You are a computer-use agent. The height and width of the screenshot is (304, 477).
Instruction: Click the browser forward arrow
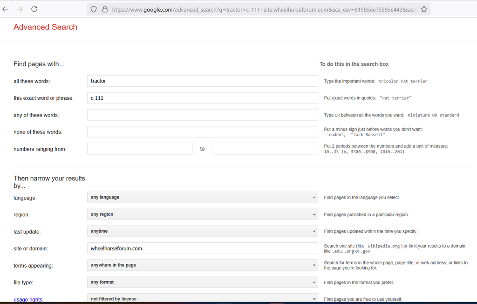[x=20, y=9]
